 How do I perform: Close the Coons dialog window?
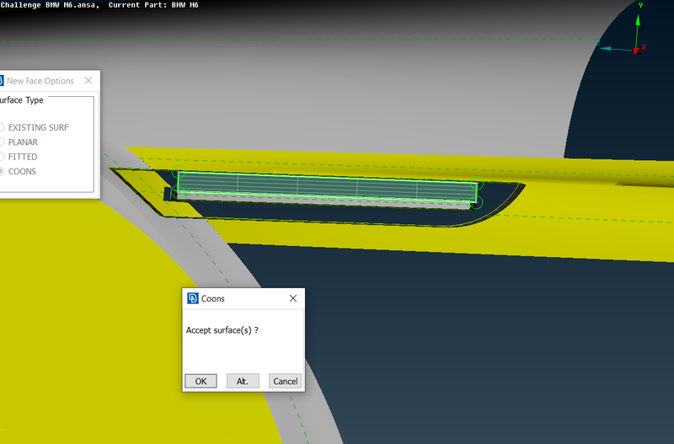click(293, 298)
